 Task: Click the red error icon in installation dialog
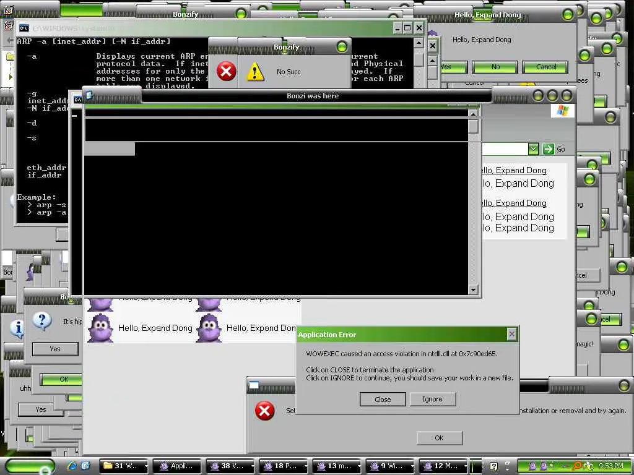coord(264,411)
